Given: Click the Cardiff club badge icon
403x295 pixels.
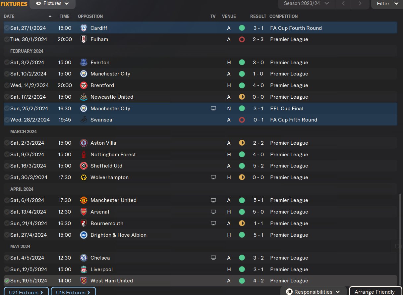Looking at the screenshot, I should click(x=84, y=28).
